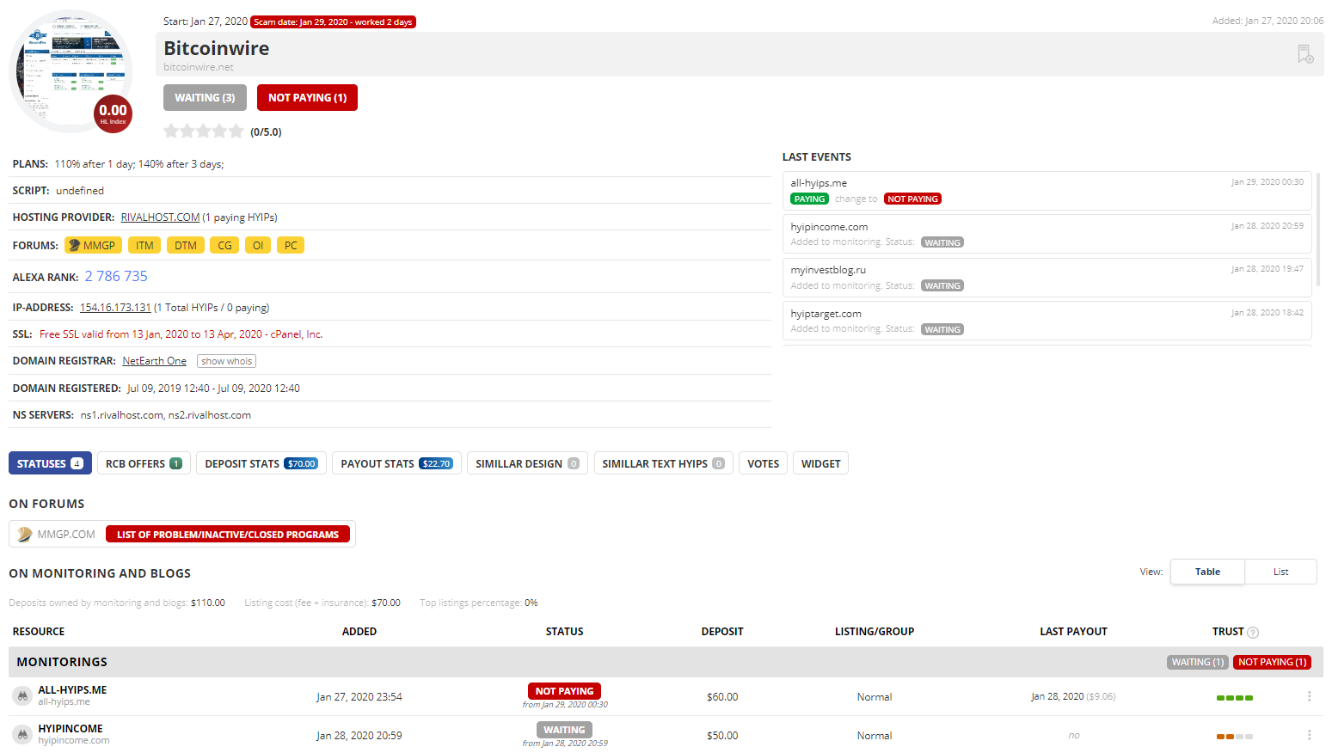
Task: Click the bitcoinwire.net domain text
Action: (199, 67)
